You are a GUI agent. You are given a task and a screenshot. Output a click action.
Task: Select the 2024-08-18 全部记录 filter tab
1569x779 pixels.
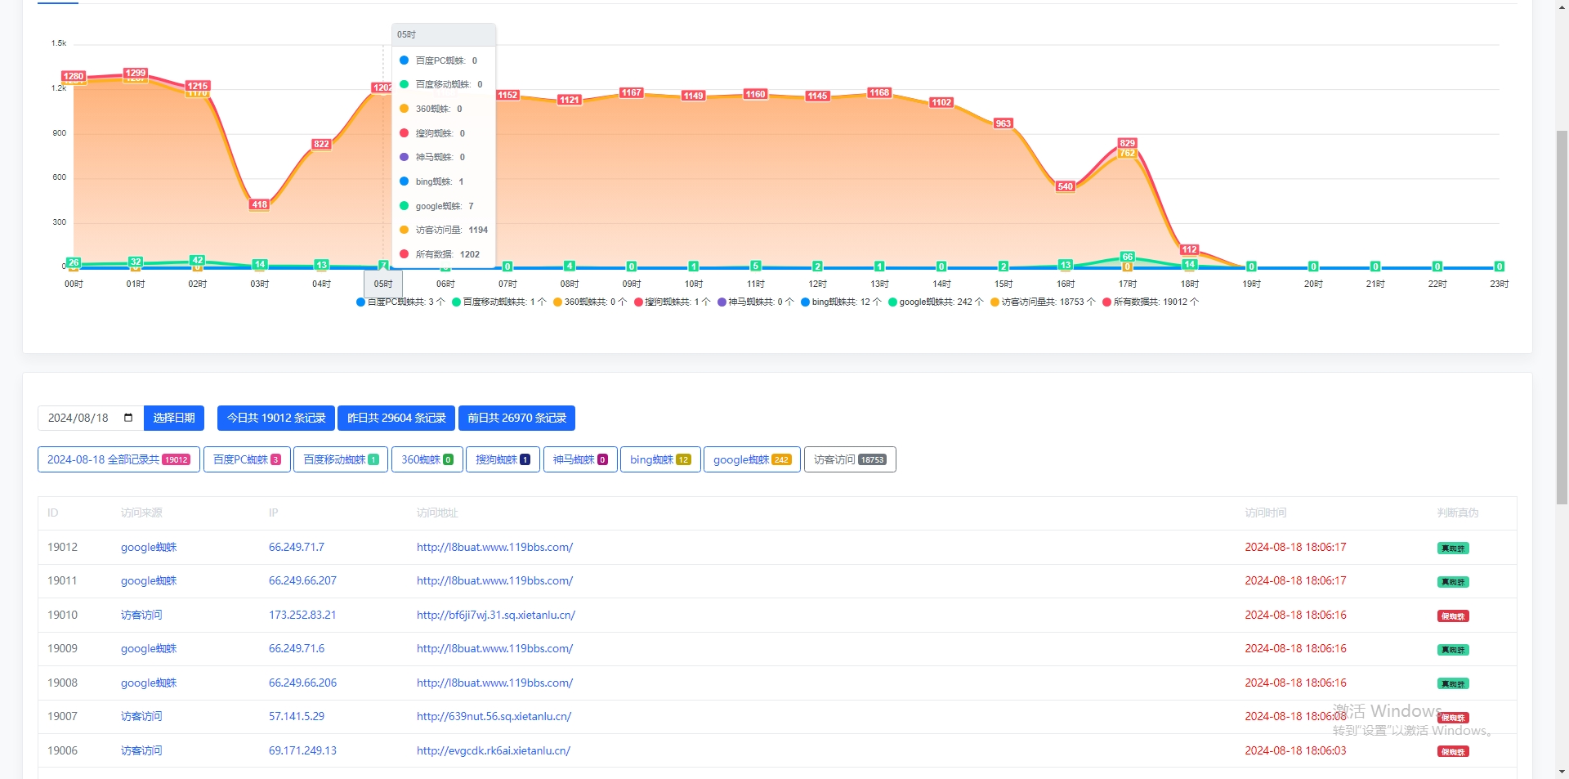pos(118,459)
